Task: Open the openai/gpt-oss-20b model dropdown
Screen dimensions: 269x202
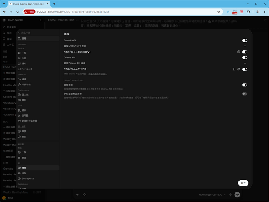Action: pos(212,194)
